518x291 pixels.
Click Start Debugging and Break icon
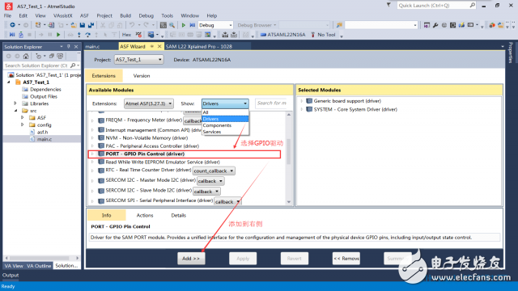(193, 25)
